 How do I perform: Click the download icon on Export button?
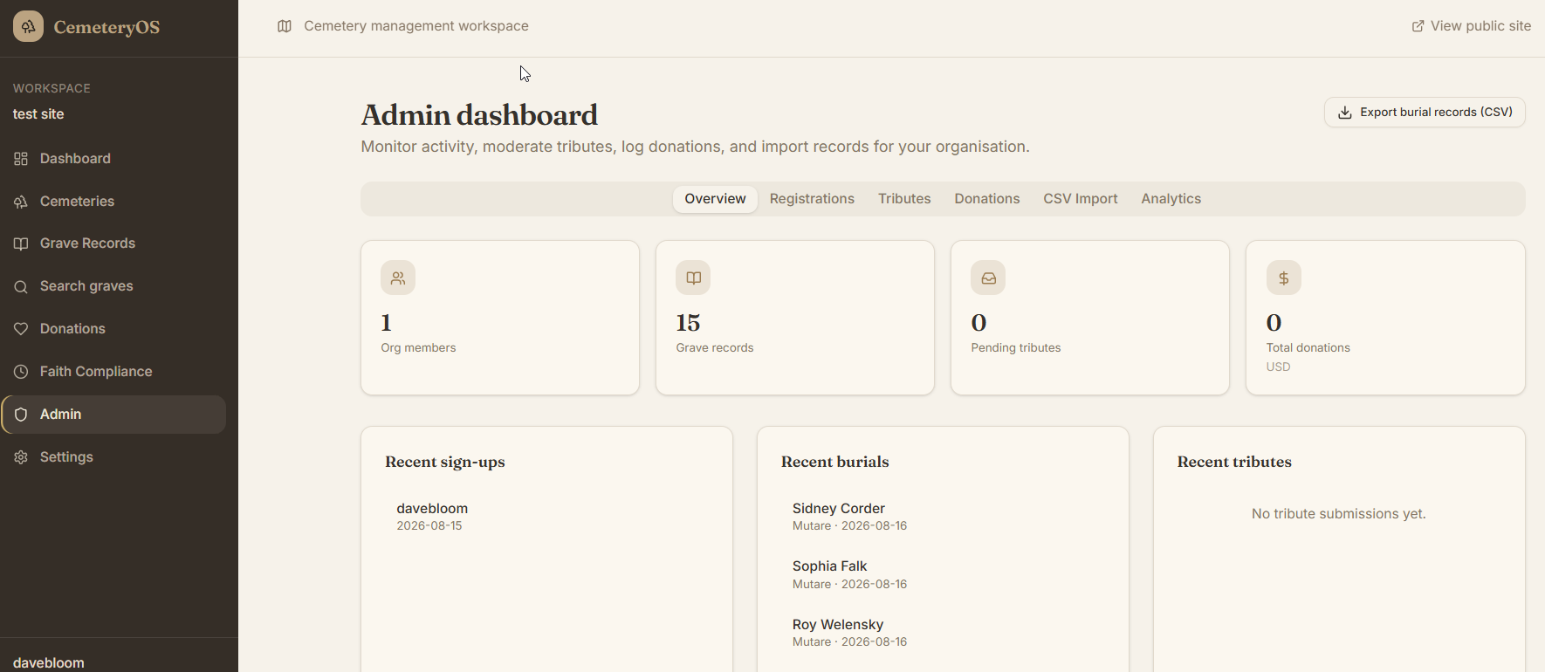(x=1345, y=113)
